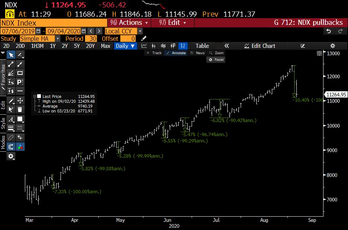Select the move annotation crosshair tool
Screen dimensions: 348x230
pyautogui.click(x=20, y=101)
